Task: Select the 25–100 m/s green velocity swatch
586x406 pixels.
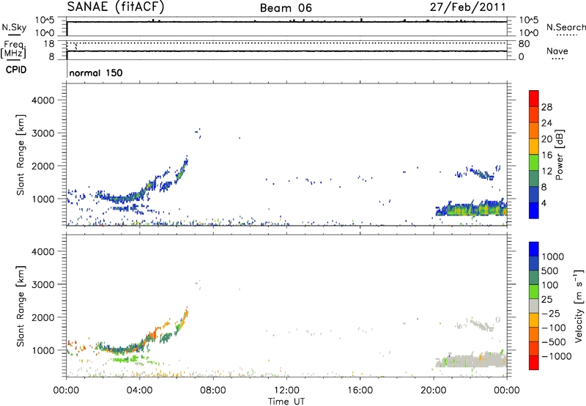Action: [x=534, y=292]
